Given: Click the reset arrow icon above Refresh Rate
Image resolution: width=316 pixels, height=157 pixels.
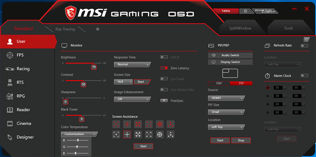Looking at the screenshot, I should point(307,39).
